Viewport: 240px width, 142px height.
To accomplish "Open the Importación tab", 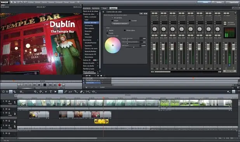I will 87,8.
